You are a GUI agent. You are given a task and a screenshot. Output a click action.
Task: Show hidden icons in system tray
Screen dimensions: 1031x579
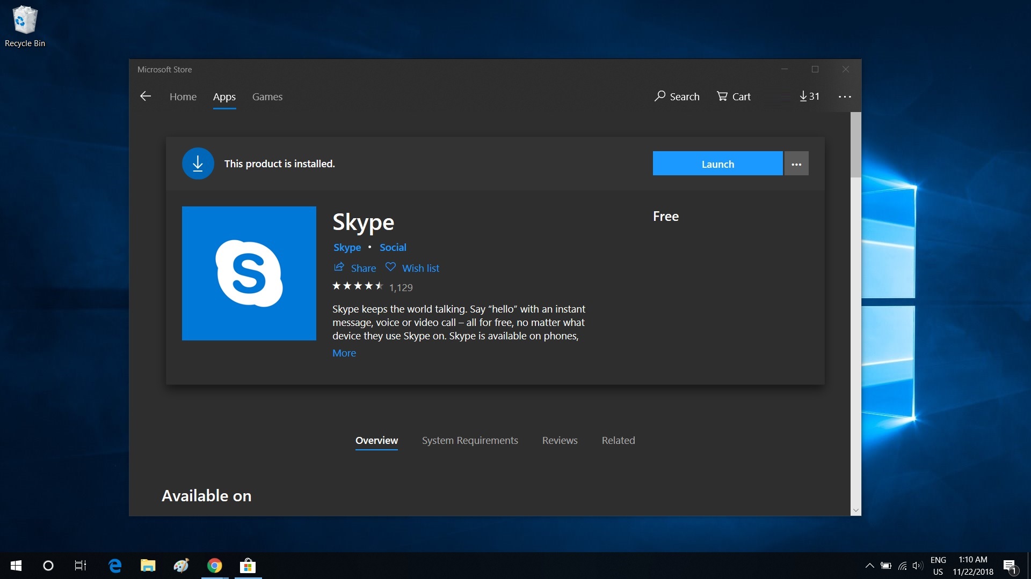tap(869, 566)
